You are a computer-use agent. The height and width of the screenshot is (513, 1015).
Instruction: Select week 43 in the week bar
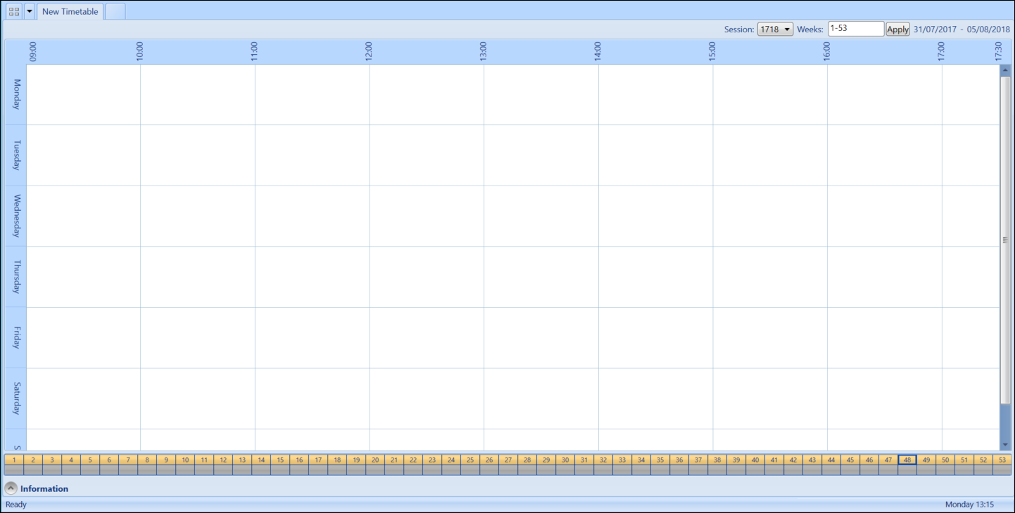[812, 460]
